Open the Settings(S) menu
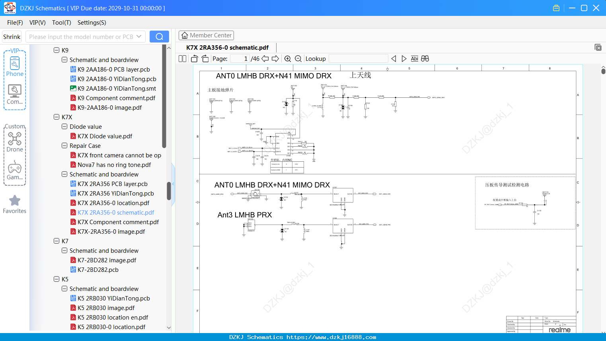The width and height of the screenshot is (606, 341). point(92,23)
